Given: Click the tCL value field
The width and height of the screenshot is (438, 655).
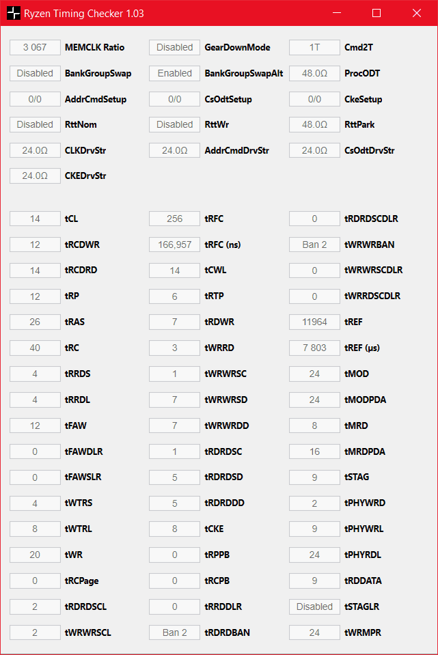Looking at the screenshot, I should click(35, 219).
